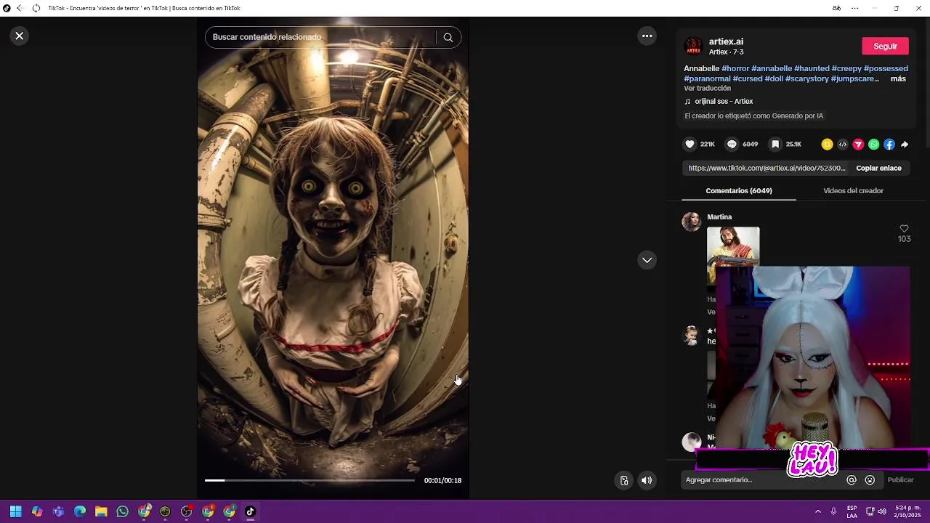Open comments via speech bubble icon
The width and height of the screenshot is (930, 523).
(x=732, y=145)
